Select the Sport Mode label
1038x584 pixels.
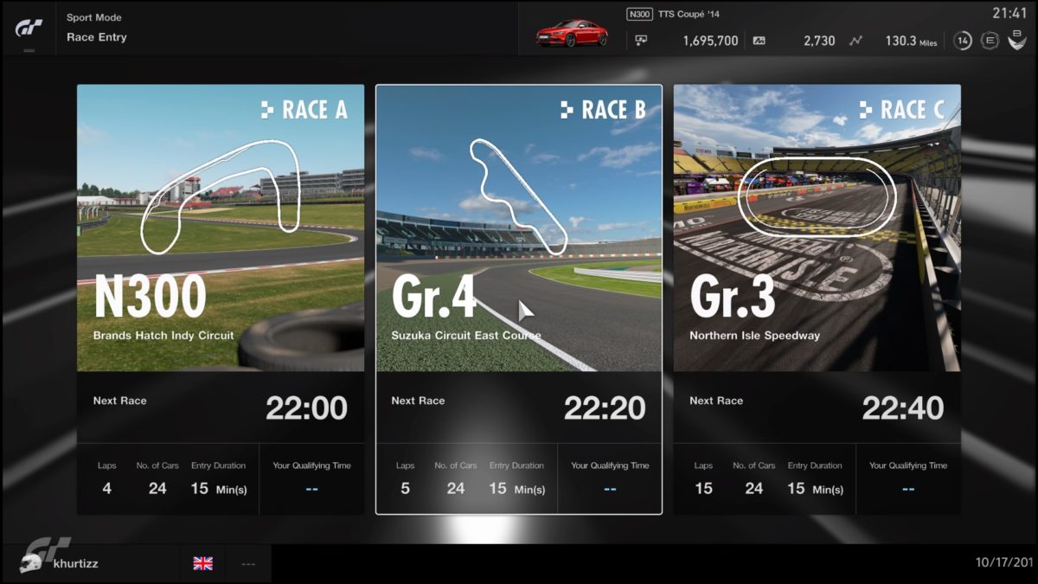coord(94,16)
